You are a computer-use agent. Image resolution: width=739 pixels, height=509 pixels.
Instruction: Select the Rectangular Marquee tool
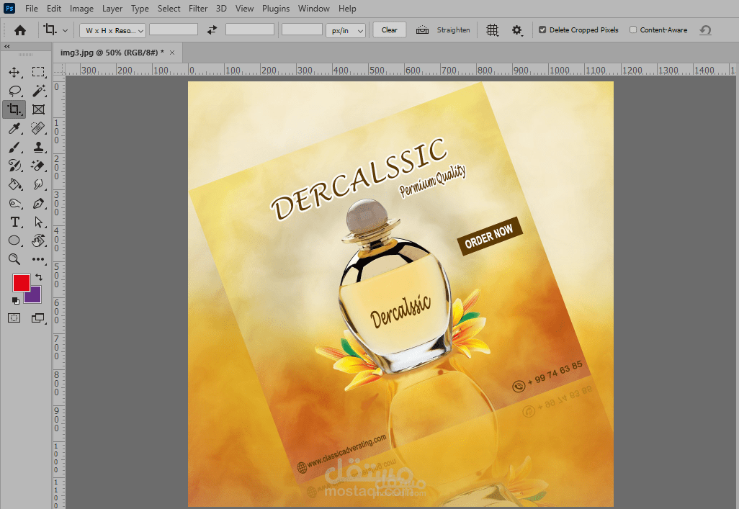[38, 72]
